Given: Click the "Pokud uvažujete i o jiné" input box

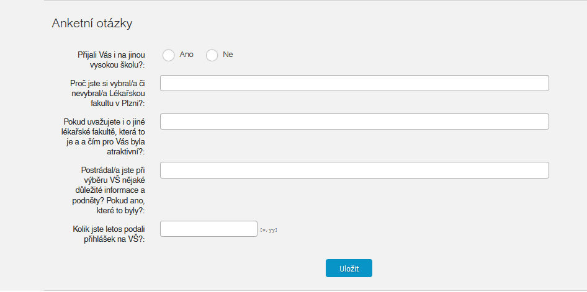Looking at the screenshot, I should pyautogui.click(x=354, y=122).
